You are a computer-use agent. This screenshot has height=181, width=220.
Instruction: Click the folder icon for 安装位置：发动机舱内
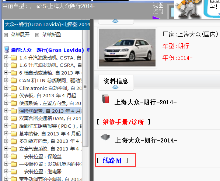click(x=14, y=164)
